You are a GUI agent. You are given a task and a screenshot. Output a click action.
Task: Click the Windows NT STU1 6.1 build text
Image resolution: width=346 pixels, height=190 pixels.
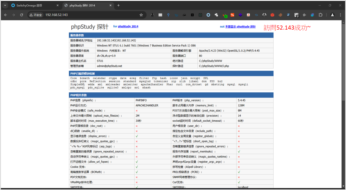point(146,45)
